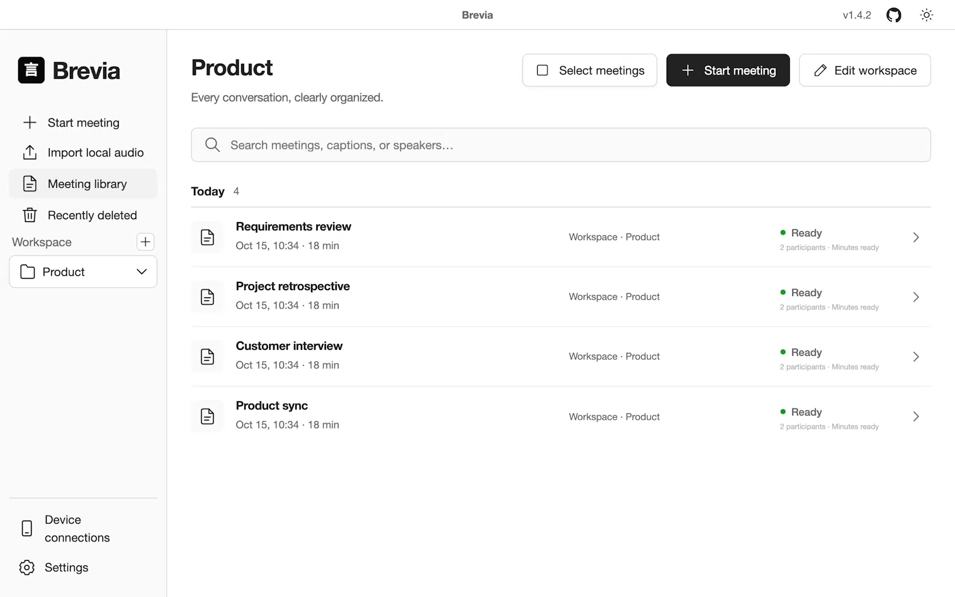Screen dimensions: 955x597
Task: Click the Edit workspace button
Action: (864, 70)
